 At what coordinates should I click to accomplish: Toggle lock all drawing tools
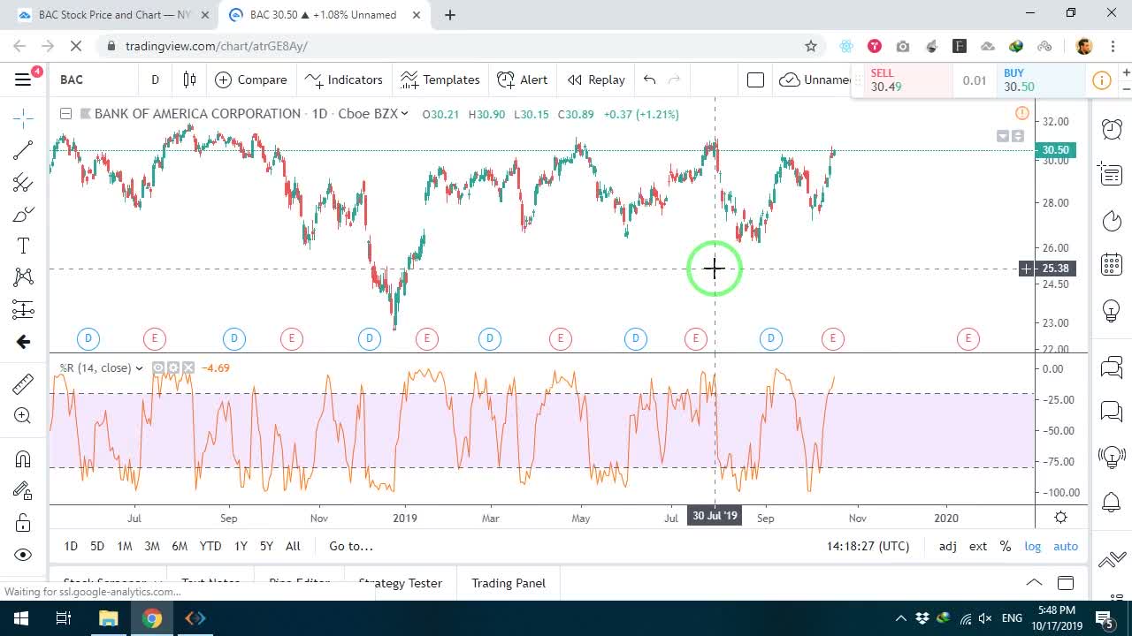pyautogui.click(x=23, y=523)
